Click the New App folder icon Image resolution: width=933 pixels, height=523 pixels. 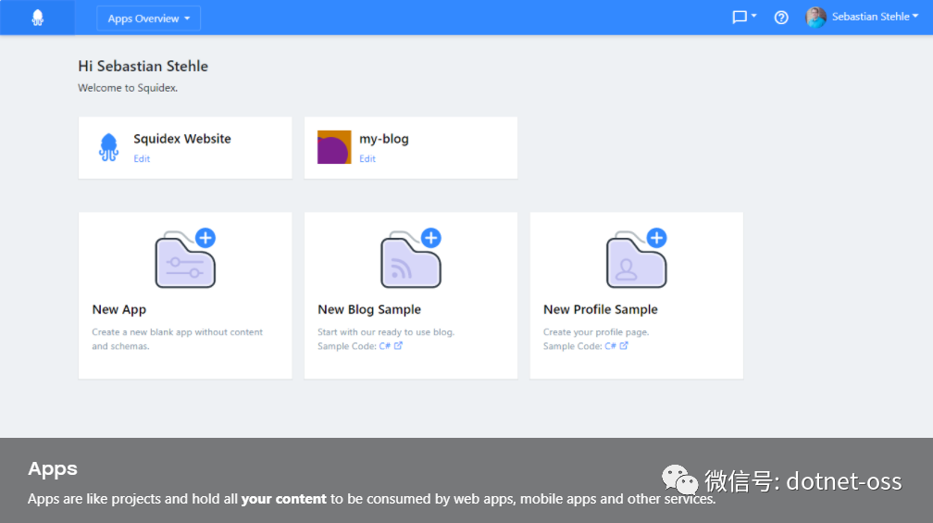185,258
